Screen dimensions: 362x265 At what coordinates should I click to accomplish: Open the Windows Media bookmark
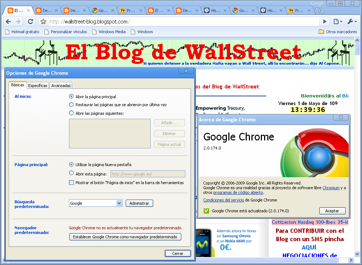coord(109,32)
